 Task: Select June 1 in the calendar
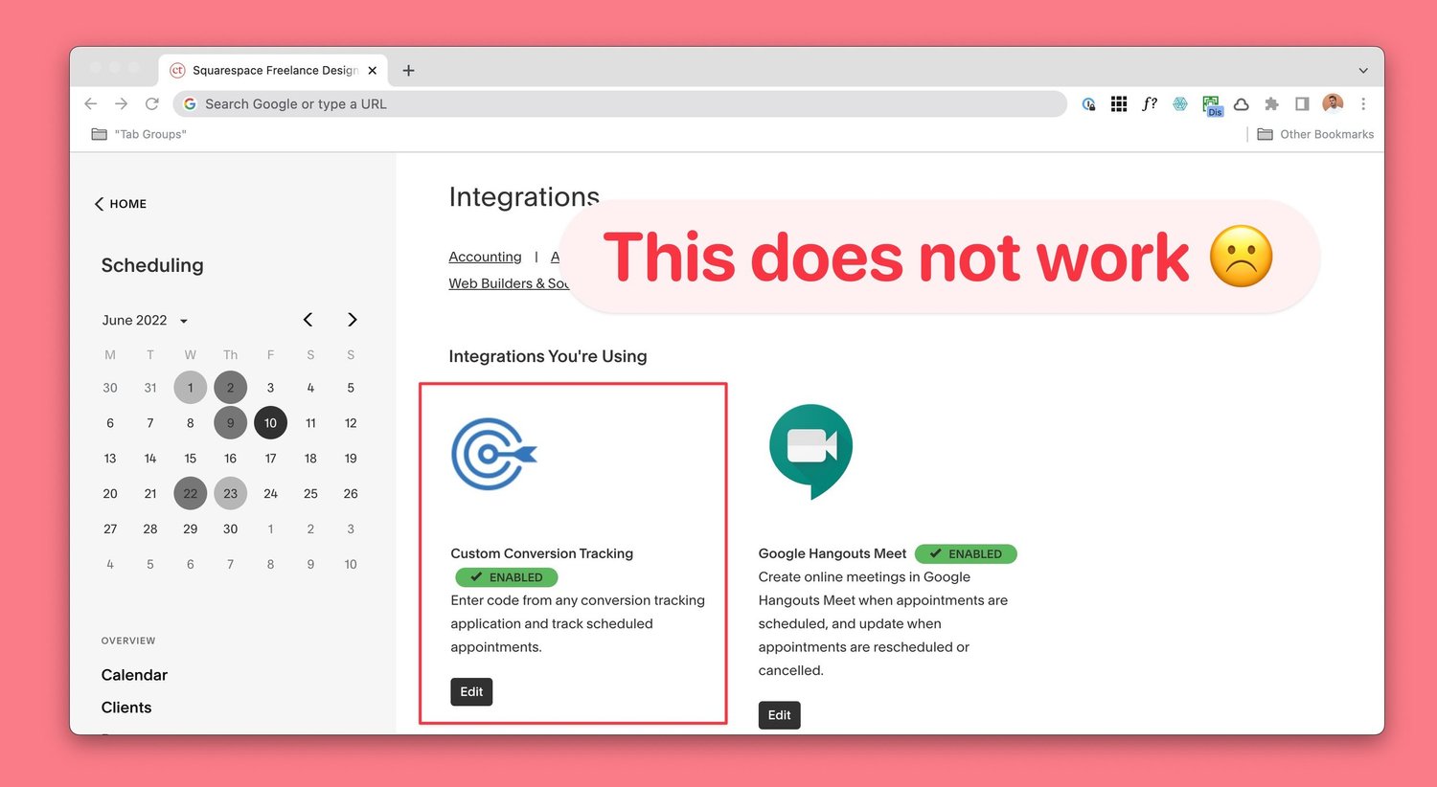[x=191, y=388]
